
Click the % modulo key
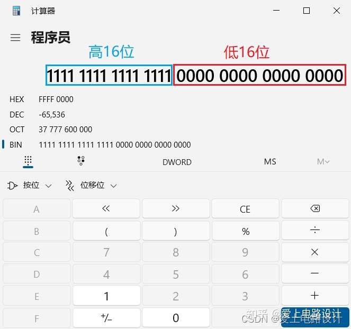[245, 231]
